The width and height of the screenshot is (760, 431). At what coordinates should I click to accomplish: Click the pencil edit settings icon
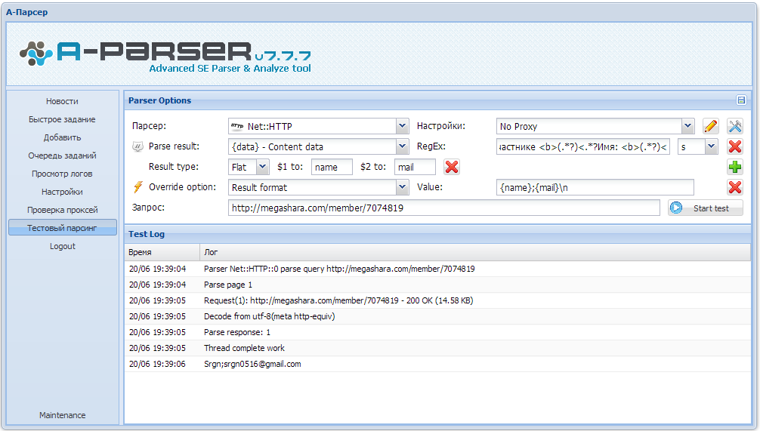pos(711,126)
